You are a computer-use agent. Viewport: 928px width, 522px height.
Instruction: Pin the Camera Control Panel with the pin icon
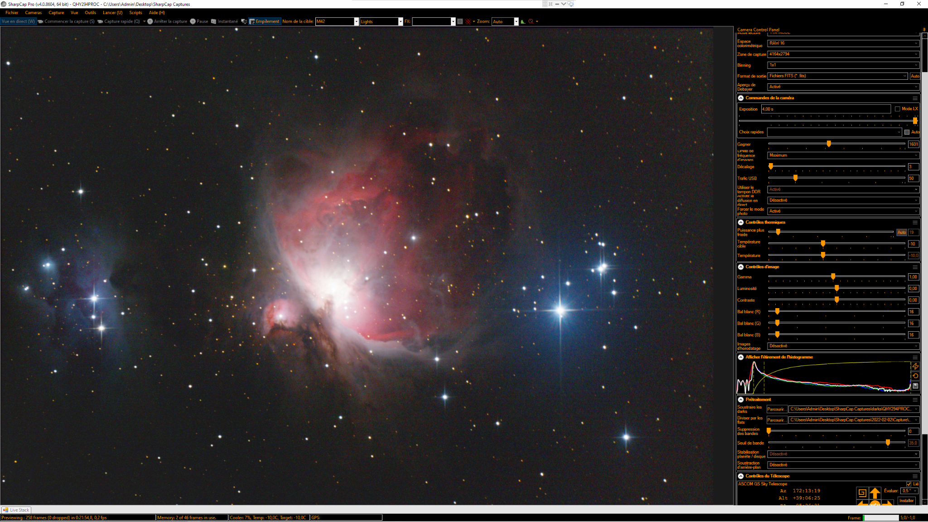[x=924, y=30]
